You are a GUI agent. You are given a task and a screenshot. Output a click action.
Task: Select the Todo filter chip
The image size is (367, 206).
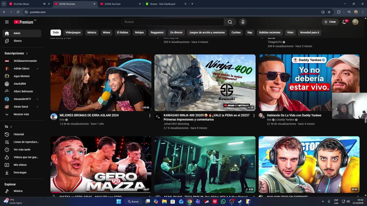click(56, 32)
